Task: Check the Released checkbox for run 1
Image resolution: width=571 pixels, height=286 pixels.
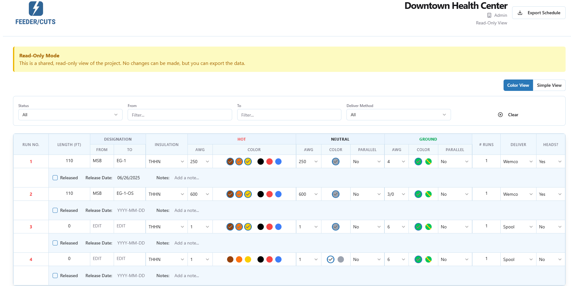Action: click(55, 178)
